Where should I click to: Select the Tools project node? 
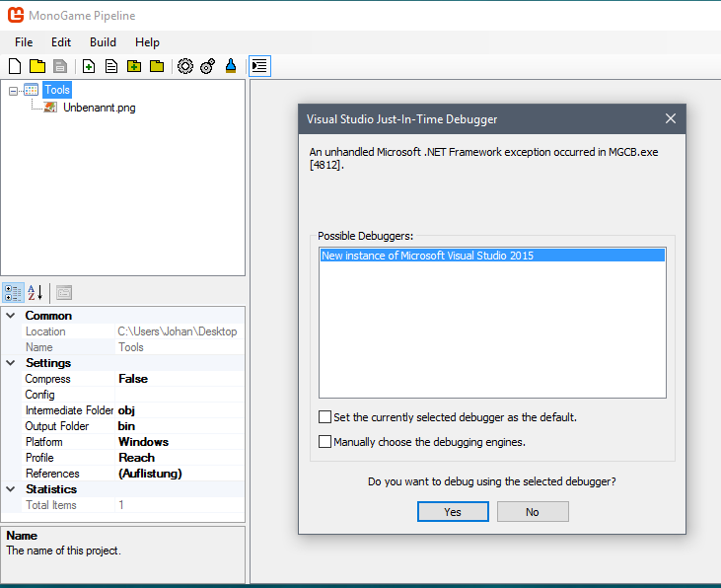(x=57, y=90)
